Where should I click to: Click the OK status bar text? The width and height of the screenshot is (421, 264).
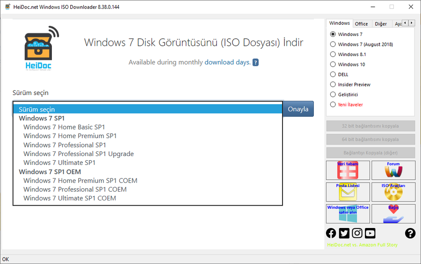pos(6,259)
